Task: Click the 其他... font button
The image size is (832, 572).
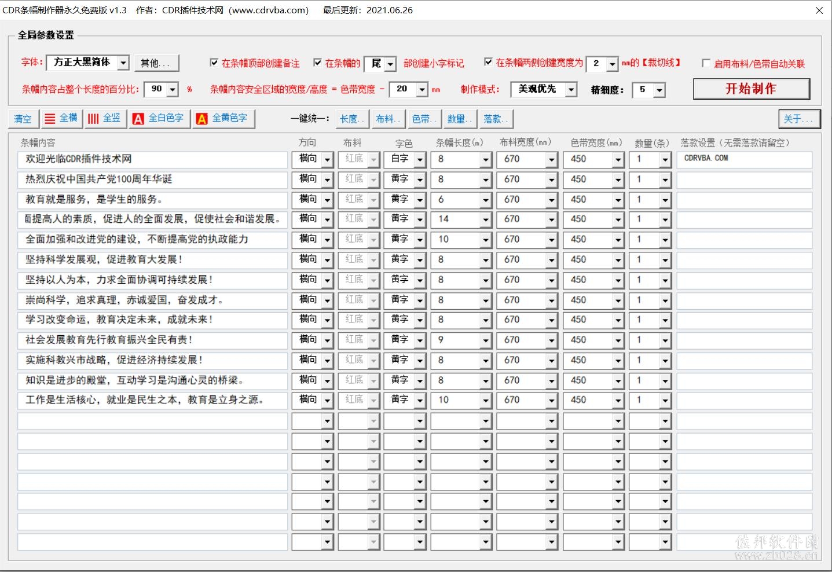Action: 157,63
